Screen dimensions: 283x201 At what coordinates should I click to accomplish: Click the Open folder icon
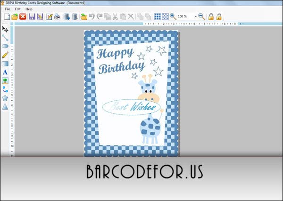(15, 17)
